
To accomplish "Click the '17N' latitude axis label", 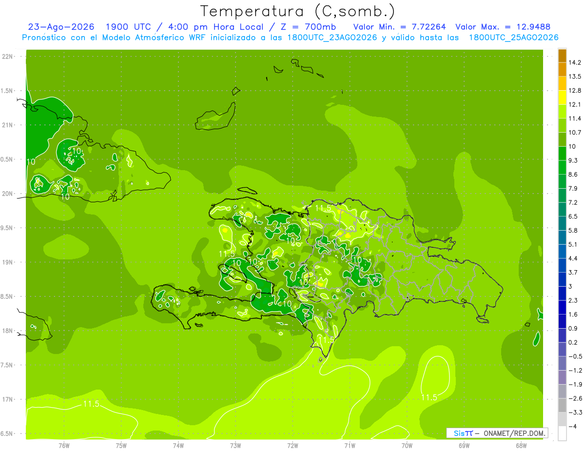I will coord(8,399).
